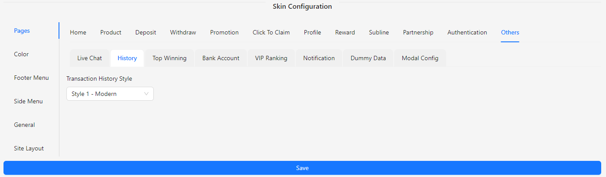606x177 pixels.
Task: Select Color in the side menu
Action: (21, 54)
